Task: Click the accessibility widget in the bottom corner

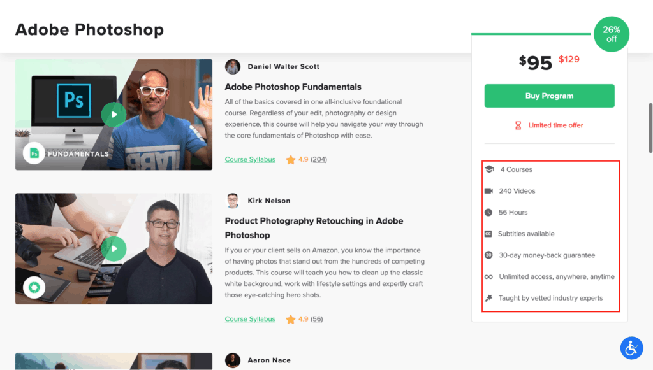Action: tap(631, 348)
